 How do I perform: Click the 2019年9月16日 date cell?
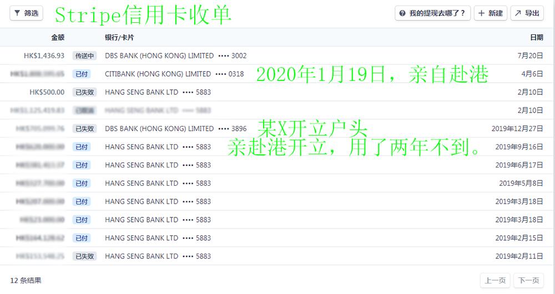519,147
